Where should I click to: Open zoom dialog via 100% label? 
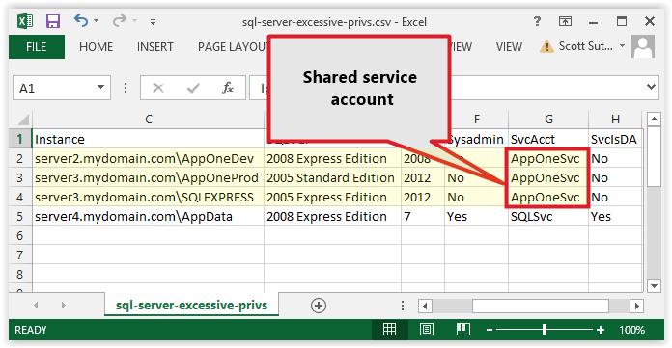[x=631, y=330]
